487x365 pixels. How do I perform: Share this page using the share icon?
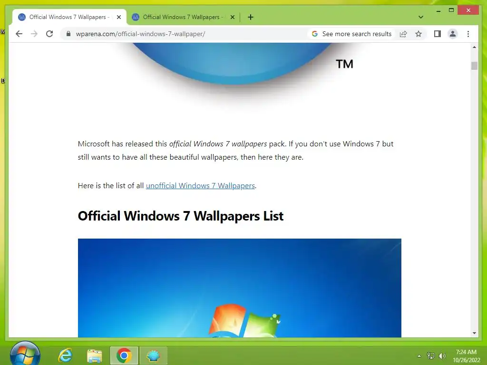click(x=403, y=34)
